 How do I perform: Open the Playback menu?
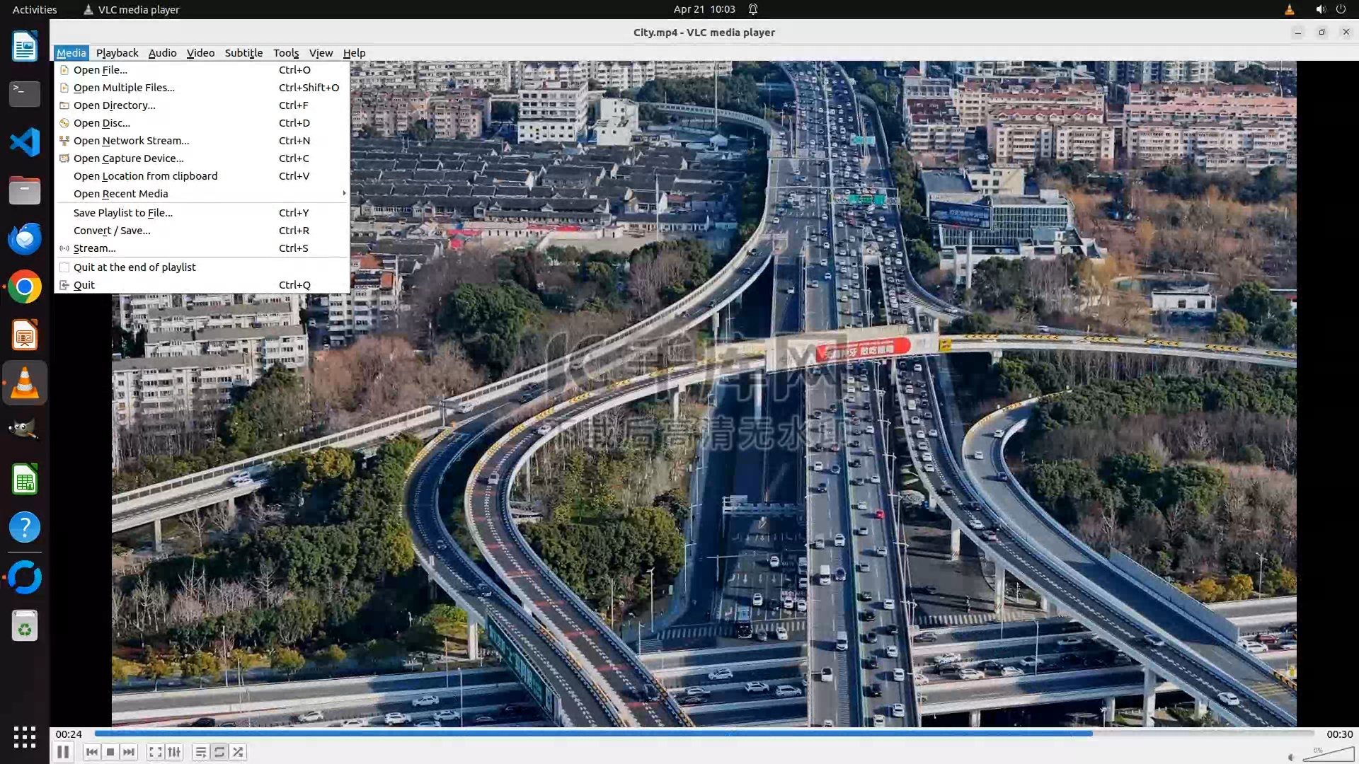point(117,53)
